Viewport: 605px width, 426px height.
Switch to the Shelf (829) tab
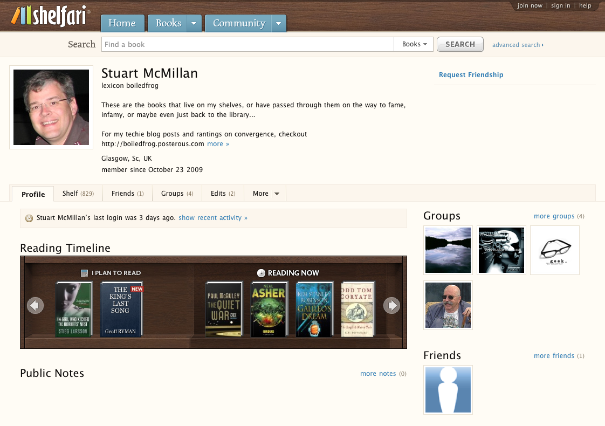click(78, 194)
